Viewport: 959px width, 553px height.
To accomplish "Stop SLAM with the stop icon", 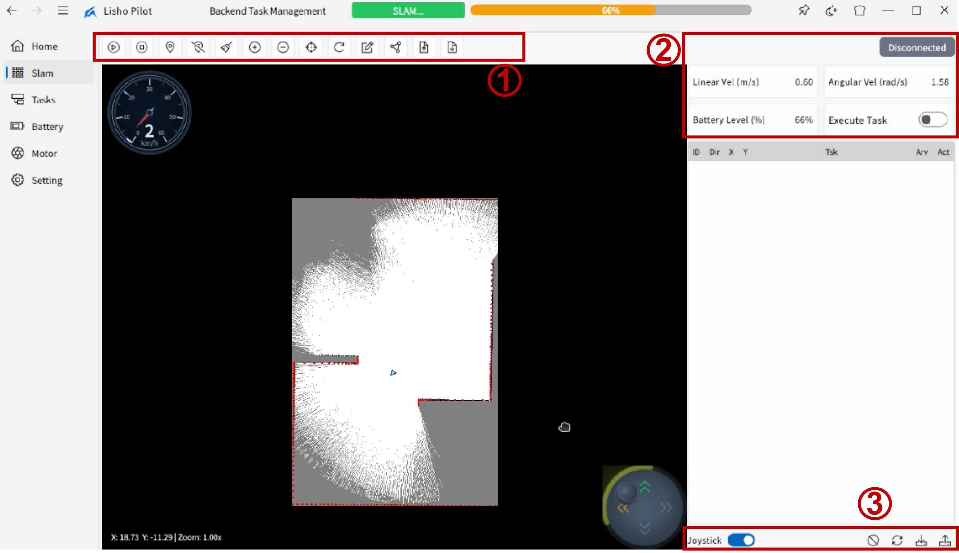I will tap(142, 47).
